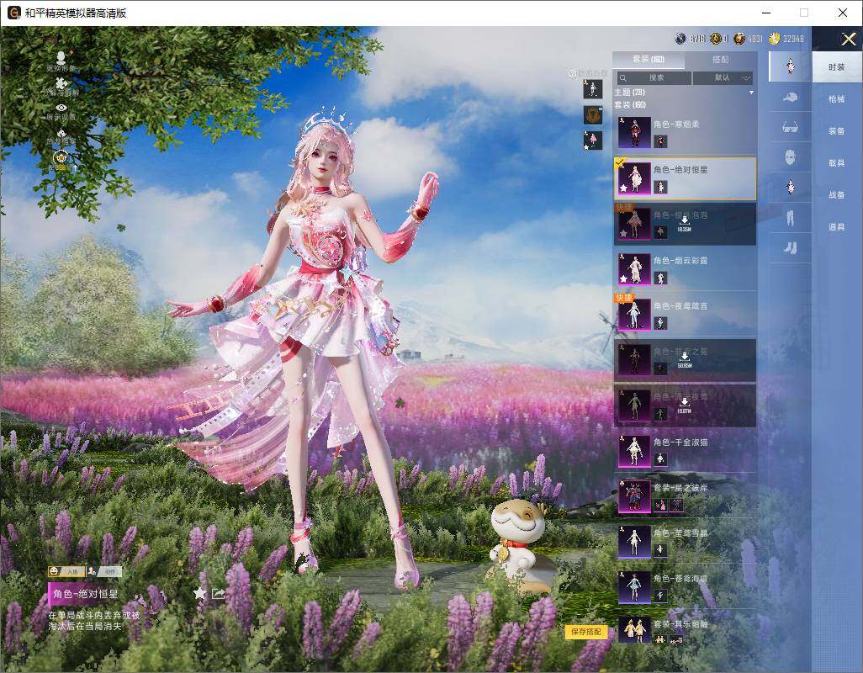Image resolution: width=863 pixels, height=673 pixels.
Task: Click the 保存搭配 save button
Action: pyautogui.click(x=585, y=632)
